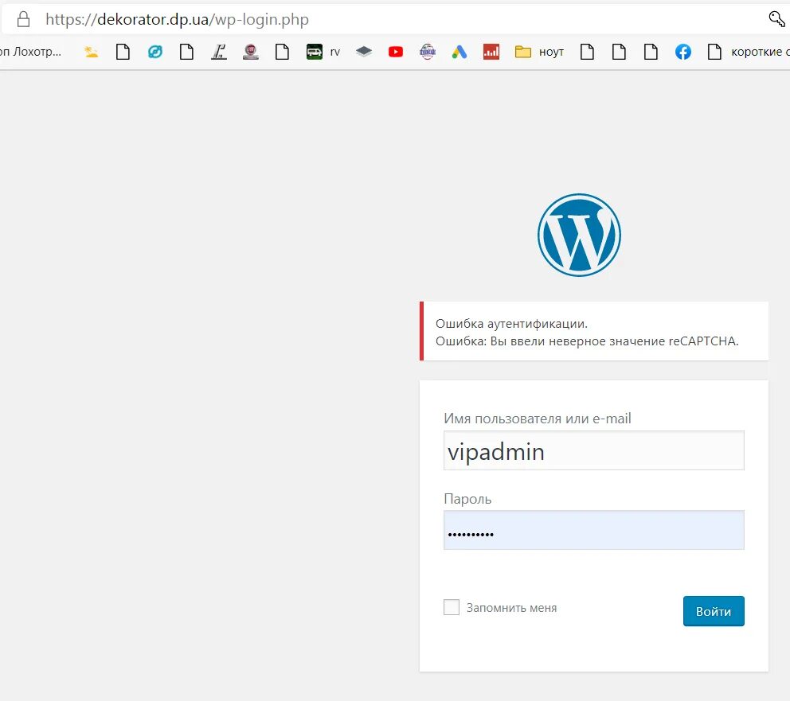The width and height of the screenshot is (790, 701).
Task: Click the padlock site info icon
Action: [23, 19]
